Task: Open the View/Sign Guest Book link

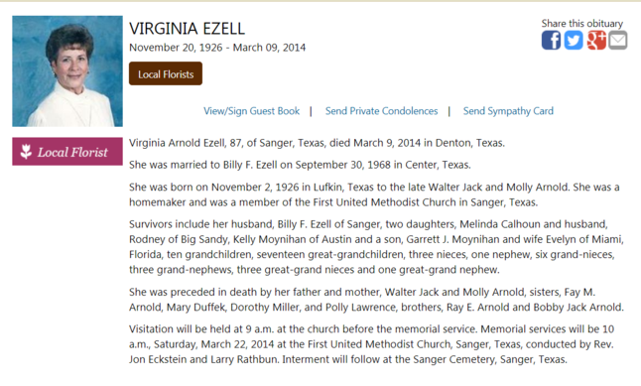Action: tap(251, 111)
